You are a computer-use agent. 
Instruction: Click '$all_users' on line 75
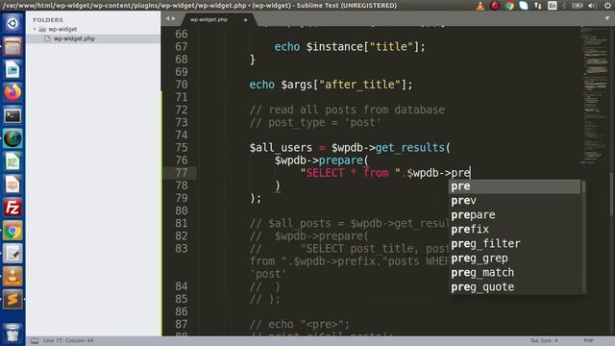tap(281, 147)
